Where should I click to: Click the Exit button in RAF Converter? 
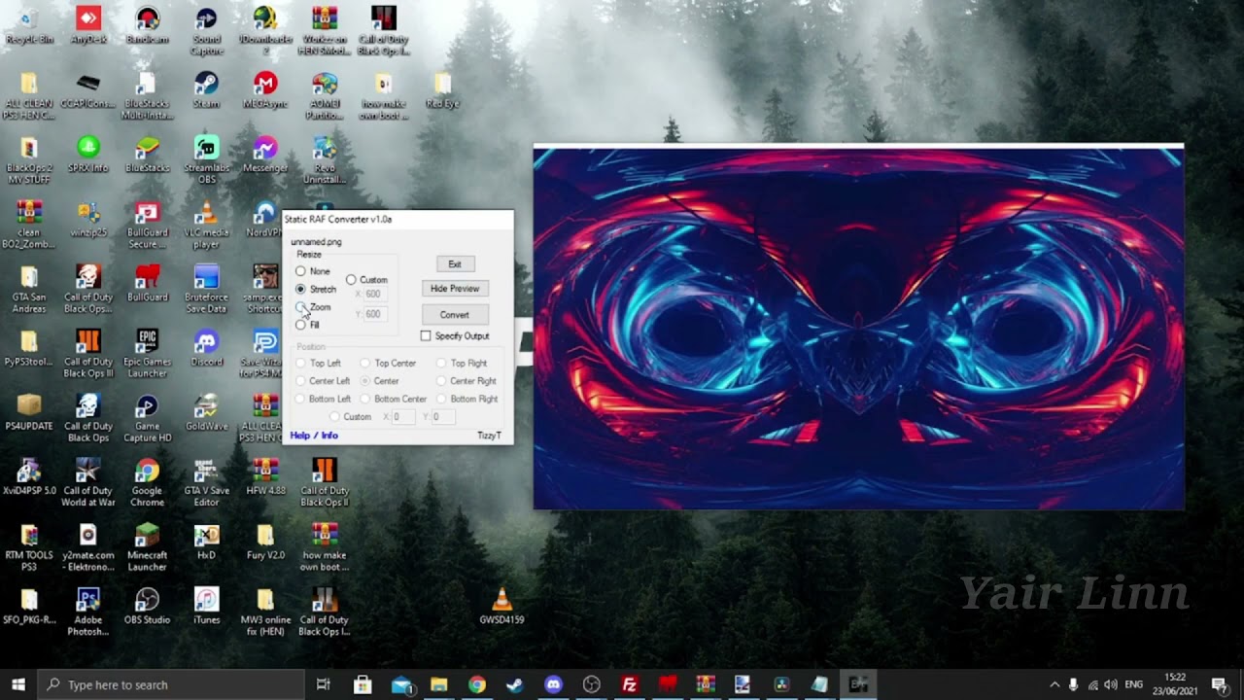pos(455,264)
